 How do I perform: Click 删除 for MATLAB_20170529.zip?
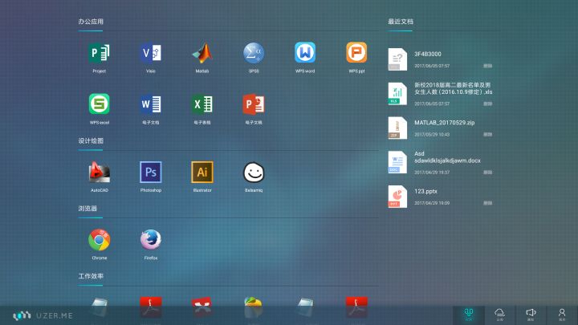488,135
